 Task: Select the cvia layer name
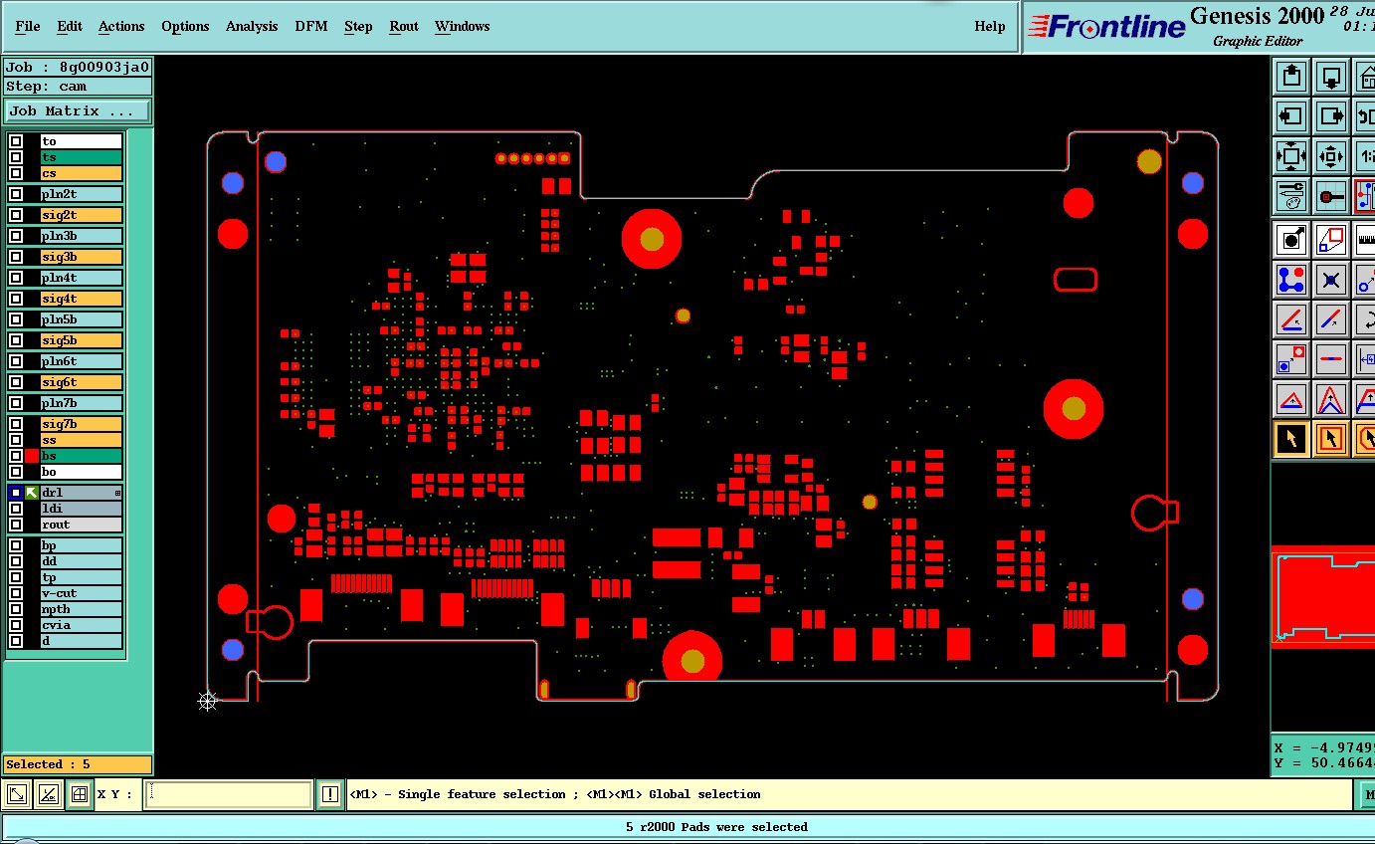[x=81, y=625]
